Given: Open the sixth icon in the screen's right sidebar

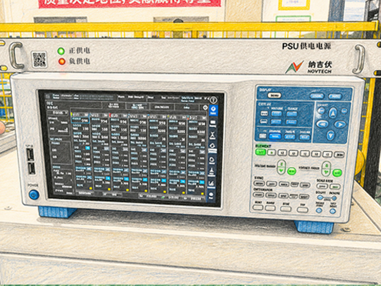Looking at the screenshot, I should (211, 172).
